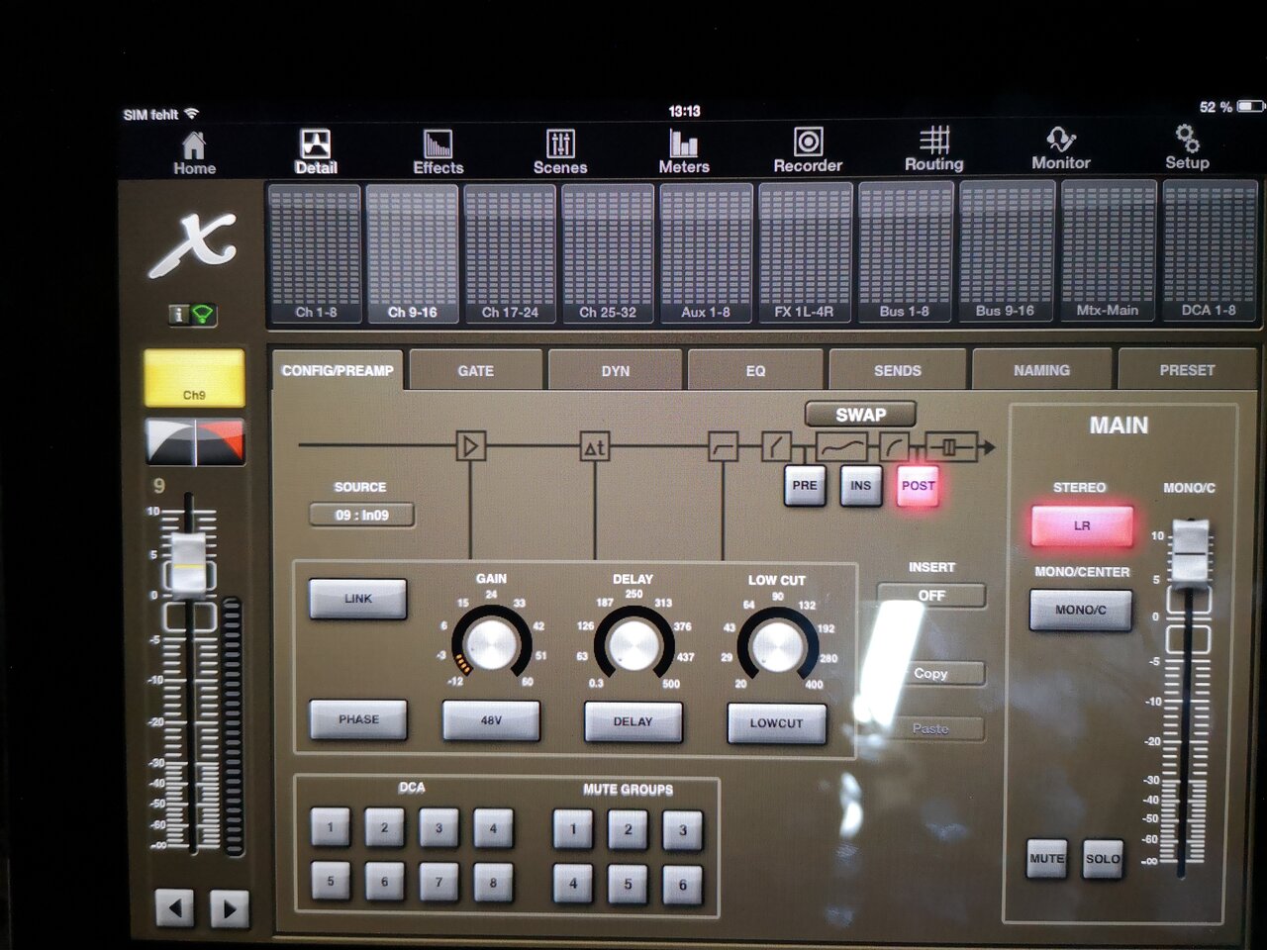
Task: Toggle channel LINK
Action: point(358,599)
